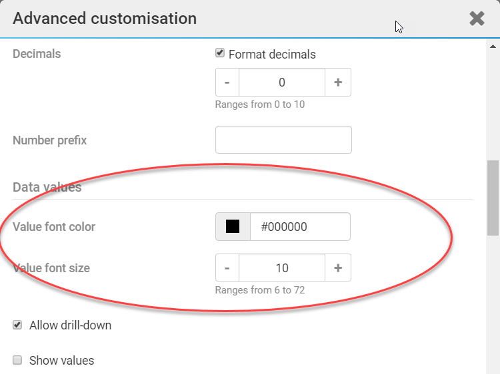Increase the decimals value with plus
Screen dimensions: 500x374
[x=338, y=83]
